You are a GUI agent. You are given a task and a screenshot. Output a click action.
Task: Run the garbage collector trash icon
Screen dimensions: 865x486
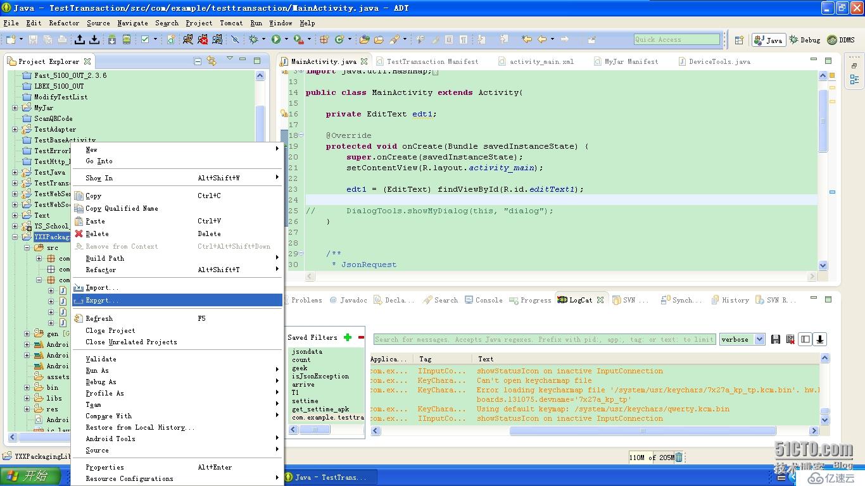pyautogui.click(x=679, y=458)
